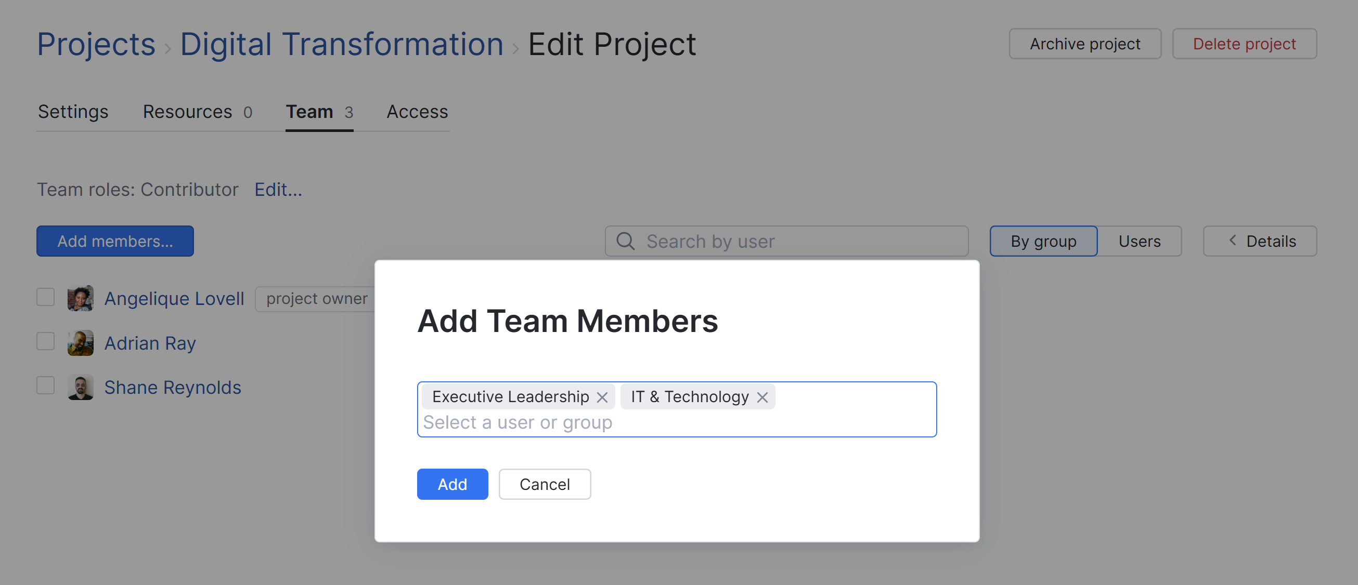Switch view to By group
Screen dimensions: 1358x585
1043,241
